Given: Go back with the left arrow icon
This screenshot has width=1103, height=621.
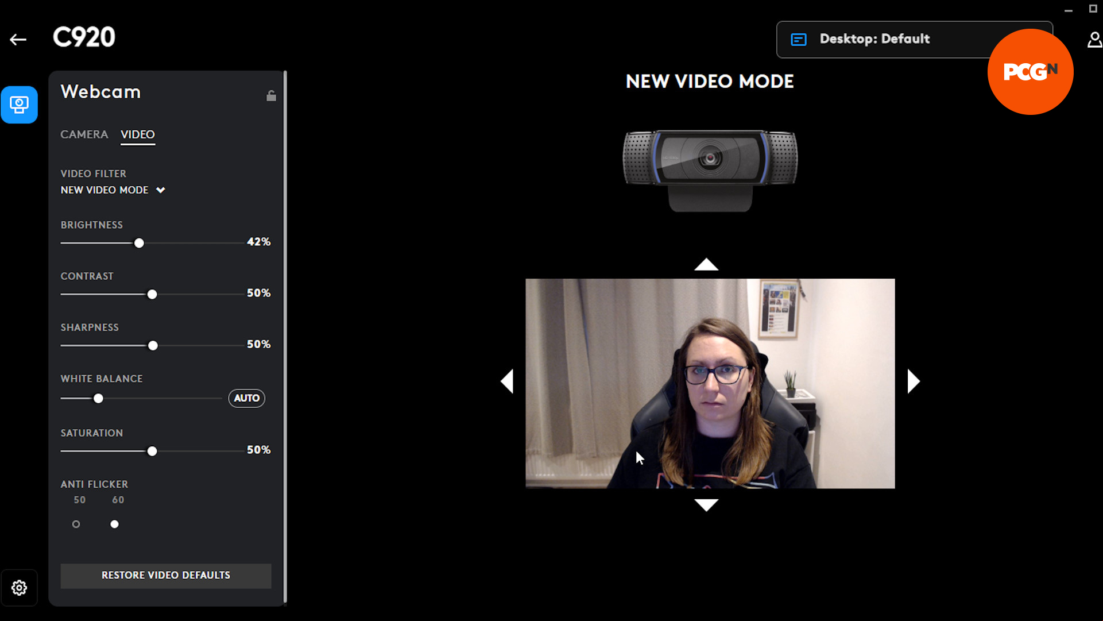Looking at the screenshot, I should pos(18,39).
